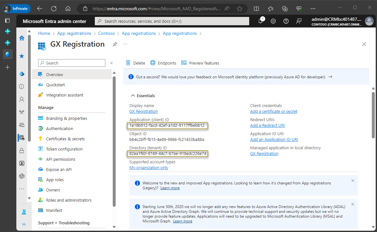
Task: Select API permissions in Manage menu
Action: (61, 159)
